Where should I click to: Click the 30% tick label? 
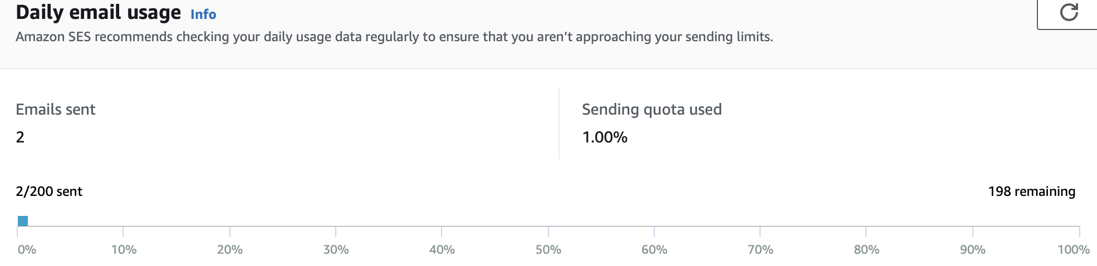(336, 250)
